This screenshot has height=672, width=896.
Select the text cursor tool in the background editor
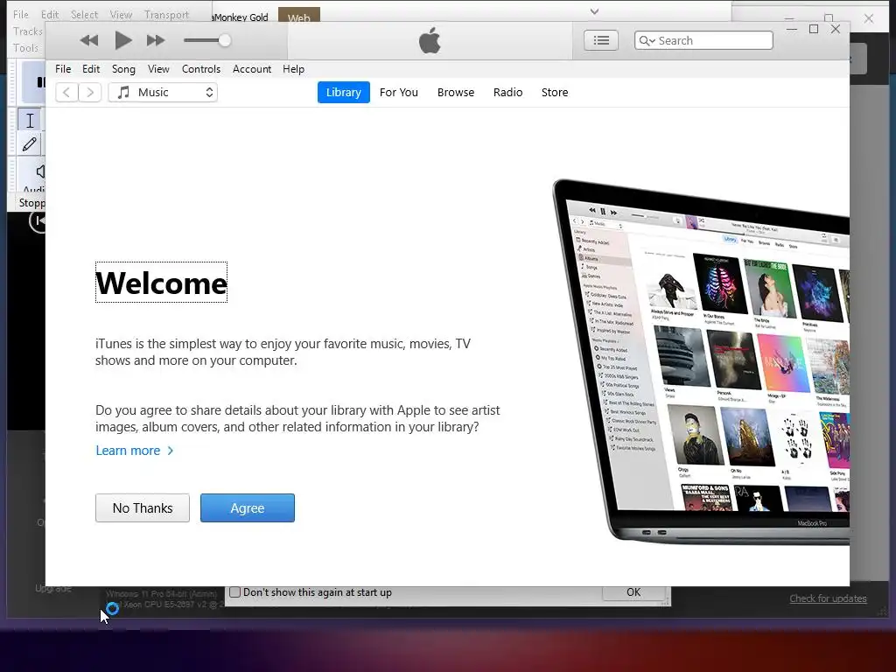pos(30,121)
